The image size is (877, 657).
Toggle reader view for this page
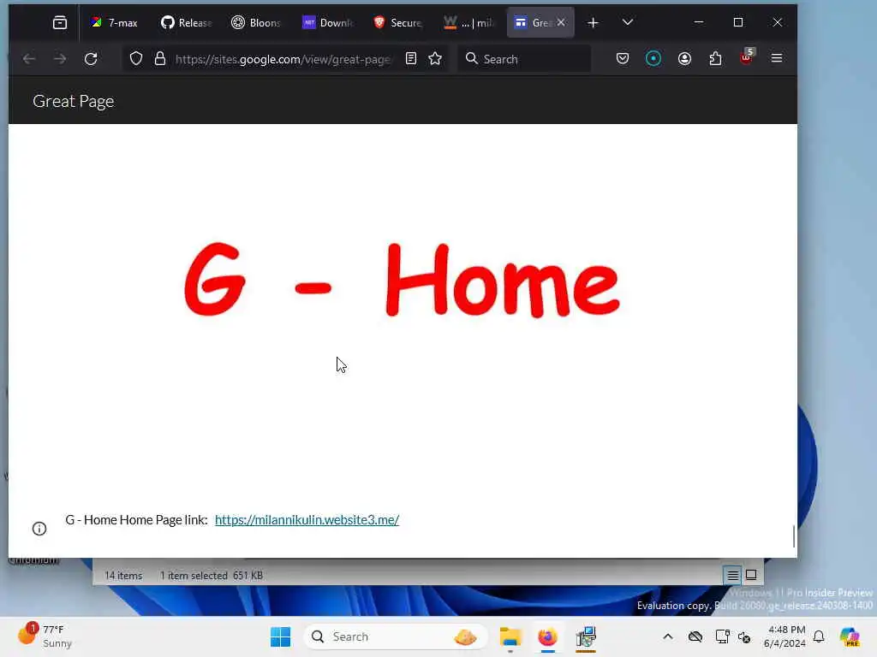(x=411, y=59)
